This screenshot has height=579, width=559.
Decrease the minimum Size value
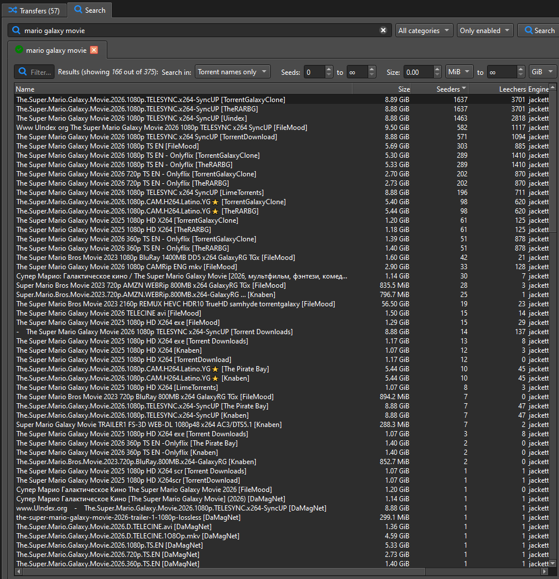[x=437, y=75]
